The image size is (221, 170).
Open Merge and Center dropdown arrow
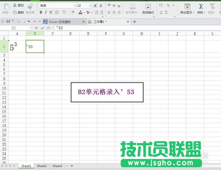tap(139, 12)
